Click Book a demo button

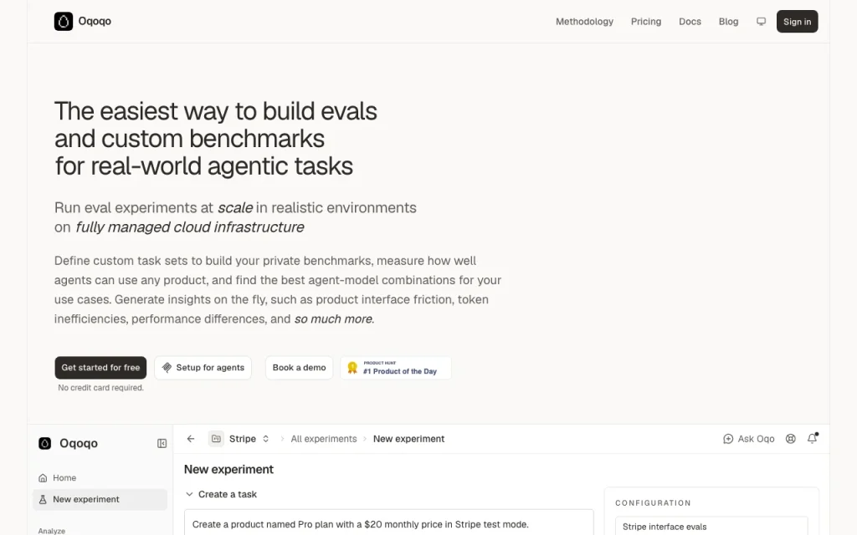[299, 368]
